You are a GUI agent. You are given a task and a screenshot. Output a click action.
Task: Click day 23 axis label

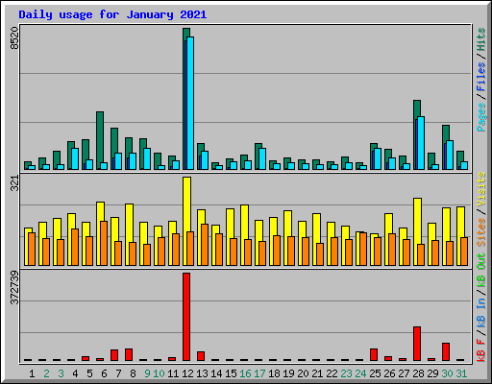coord(346,373)
